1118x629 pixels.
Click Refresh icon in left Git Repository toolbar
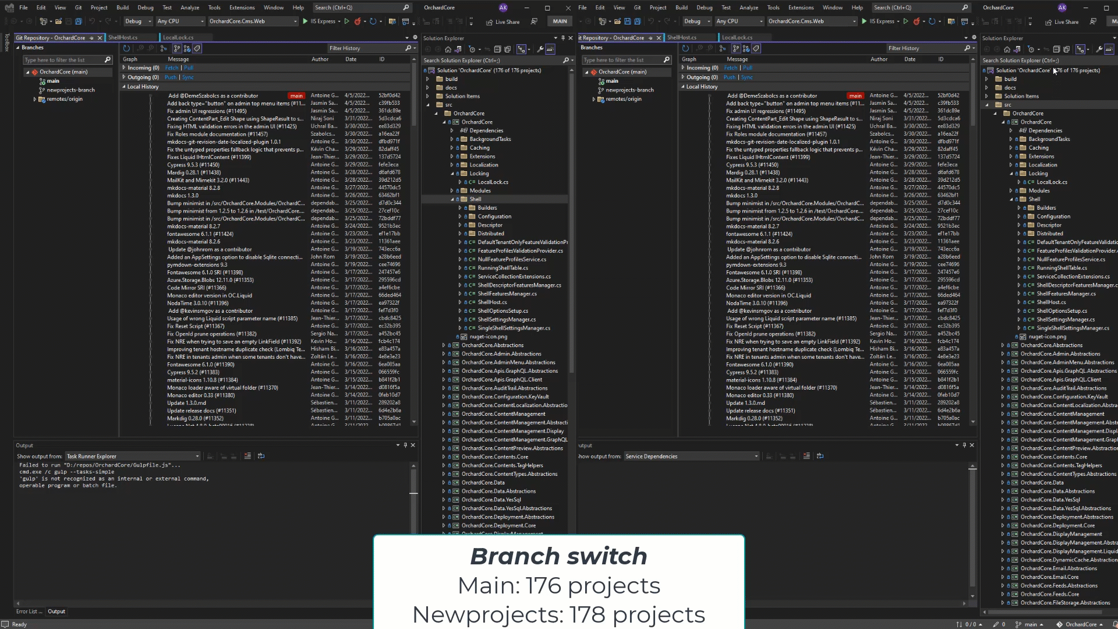tap(126, 48)
